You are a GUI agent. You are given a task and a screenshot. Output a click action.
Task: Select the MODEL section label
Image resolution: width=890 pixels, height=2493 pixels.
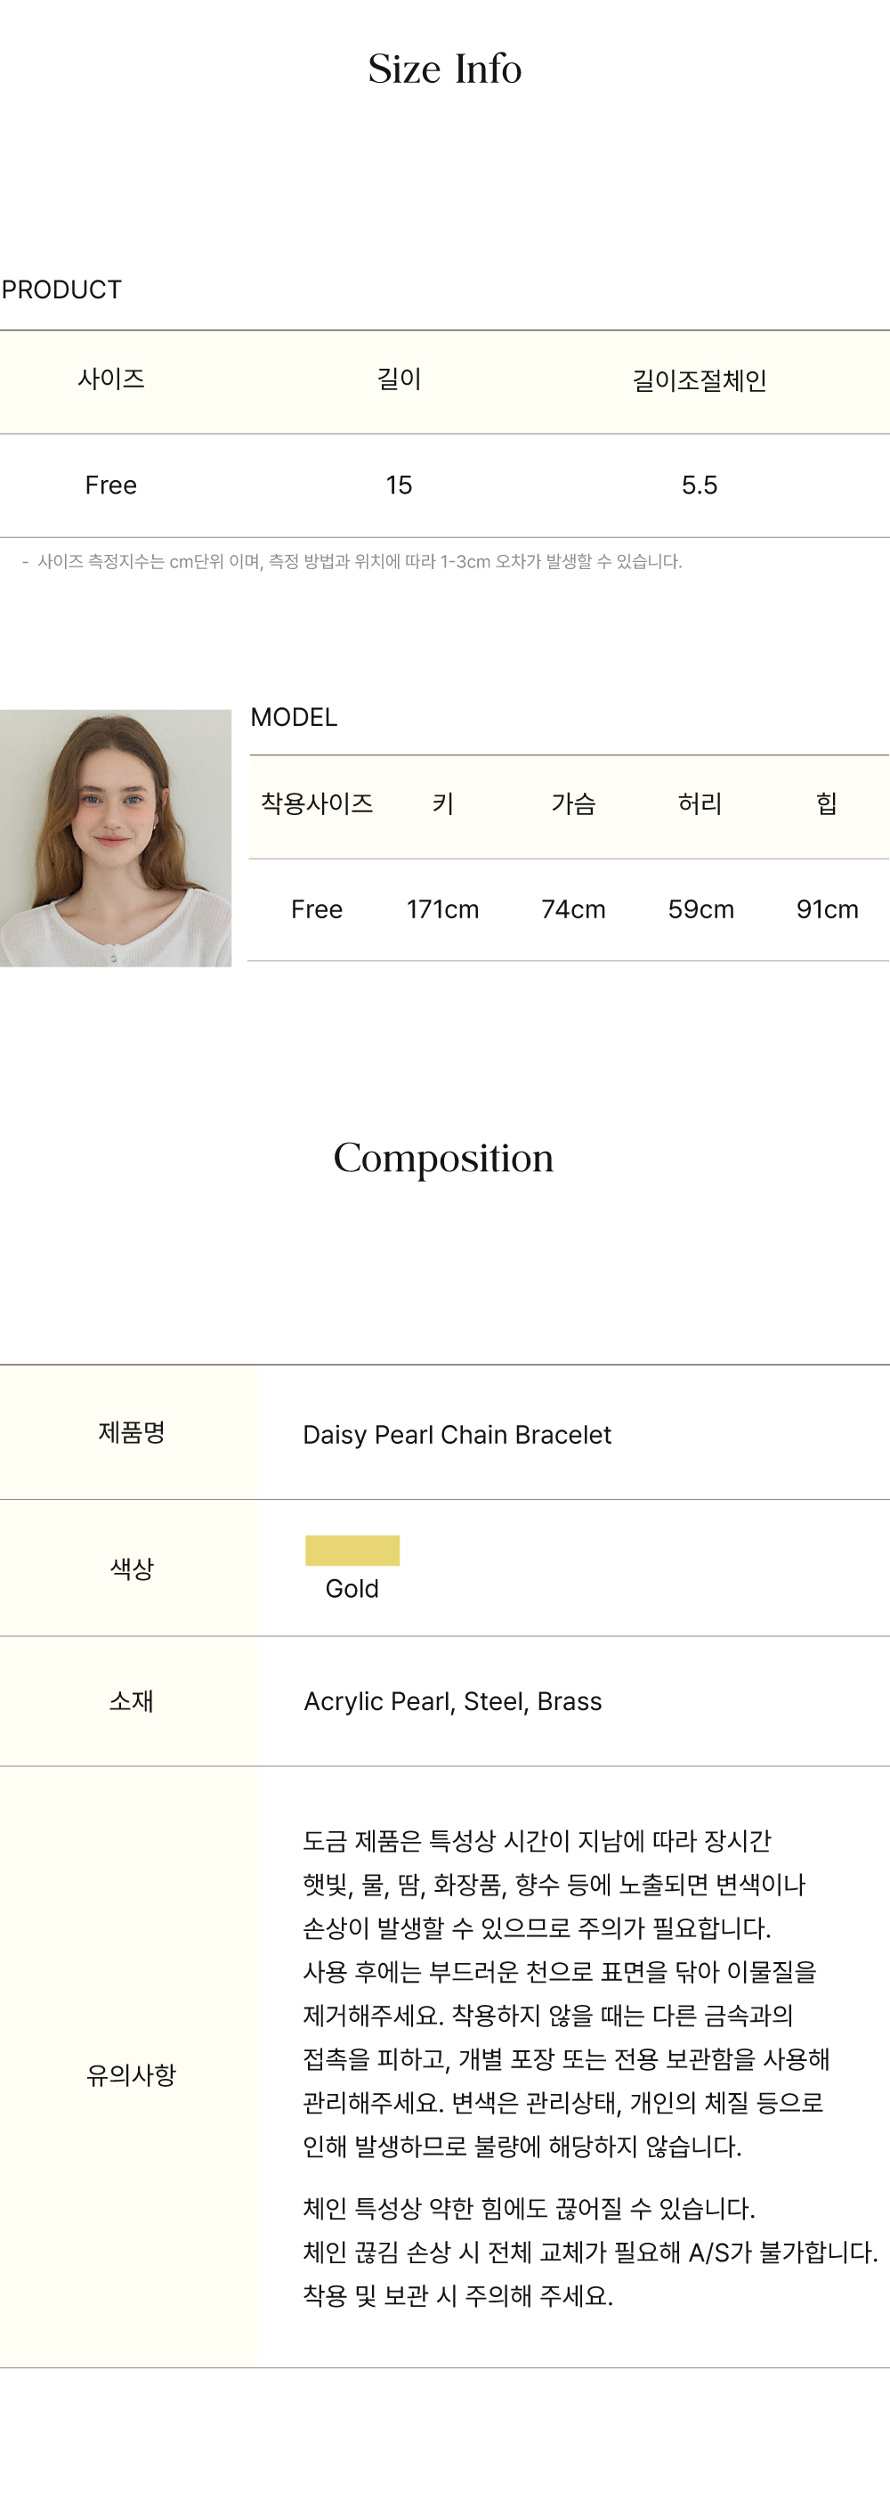click(294, 717)
